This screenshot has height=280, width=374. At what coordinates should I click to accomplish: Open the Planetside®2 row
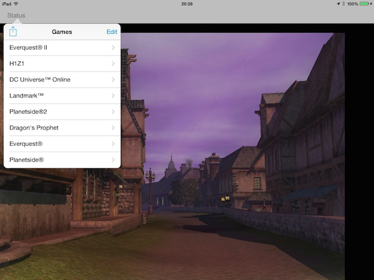tap(62, 111)
